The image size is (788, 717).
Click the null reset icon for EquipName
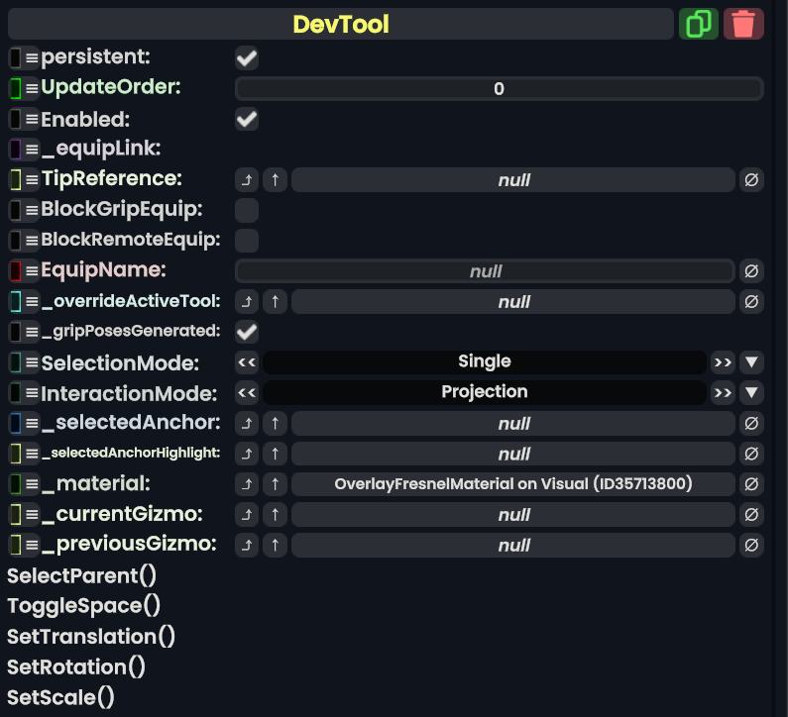tap(751, 271)
